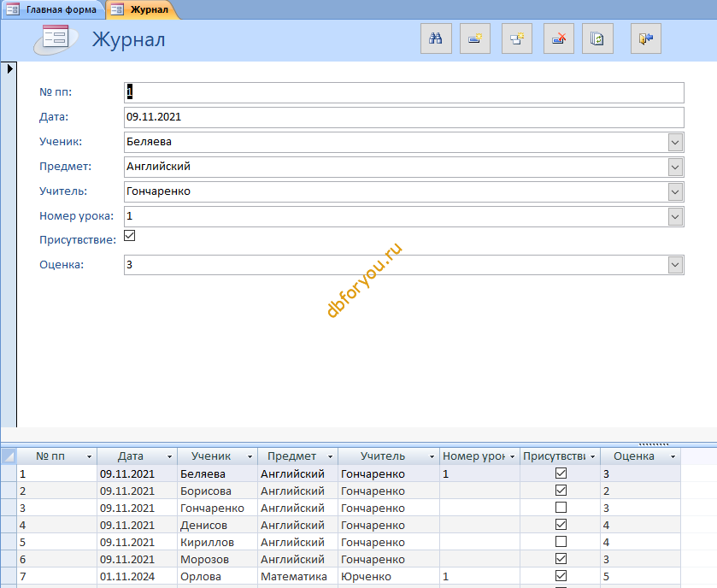717x588 pixels.
Task: Click the delete record button with red X
Action: [x=558, y=38]
